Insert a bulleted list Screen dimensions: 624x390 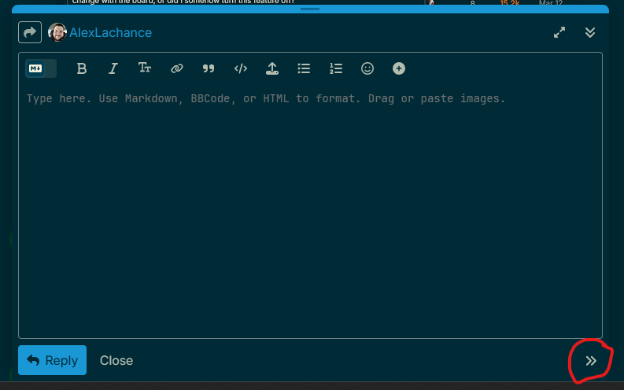(x=304, y=68)
